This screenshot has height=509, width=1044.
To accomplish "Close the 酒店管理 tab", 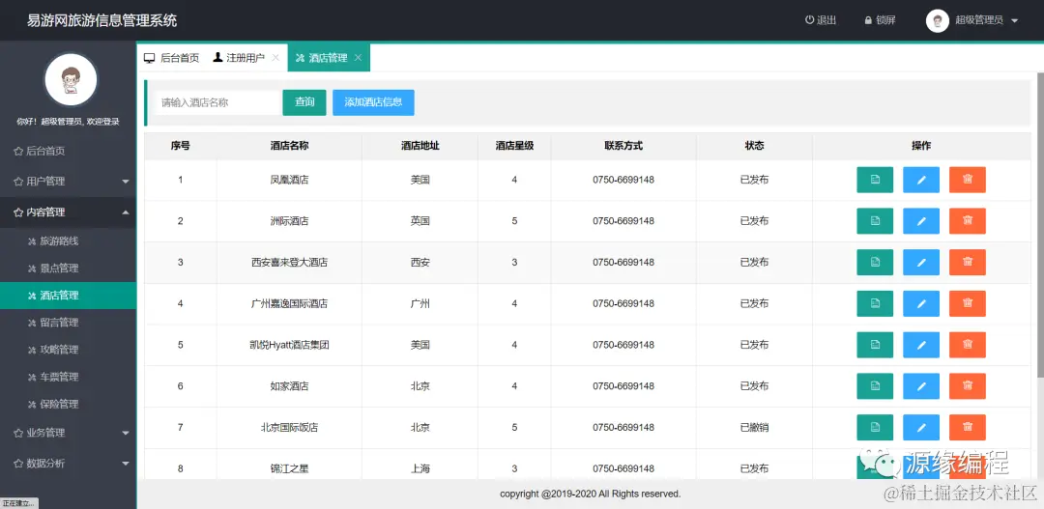I will [358, 58].
